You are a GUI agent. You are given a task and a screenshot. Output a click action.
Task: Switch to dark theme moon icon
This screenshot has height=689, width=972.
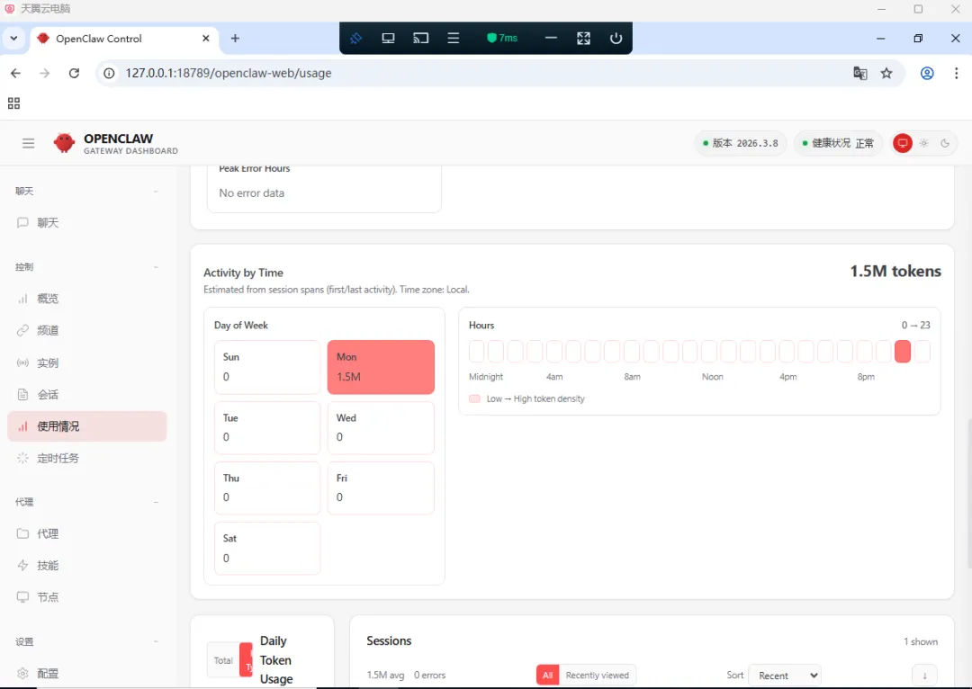(945, 143)
